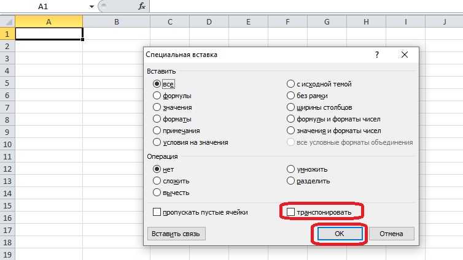Select row 10 header
Screen dimensions: 463x260
pos(7,145)
